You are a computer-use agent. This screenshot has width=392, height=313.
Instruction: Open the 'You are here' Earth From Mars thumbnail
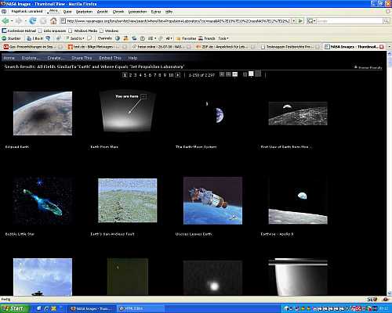tap(128, 111)
